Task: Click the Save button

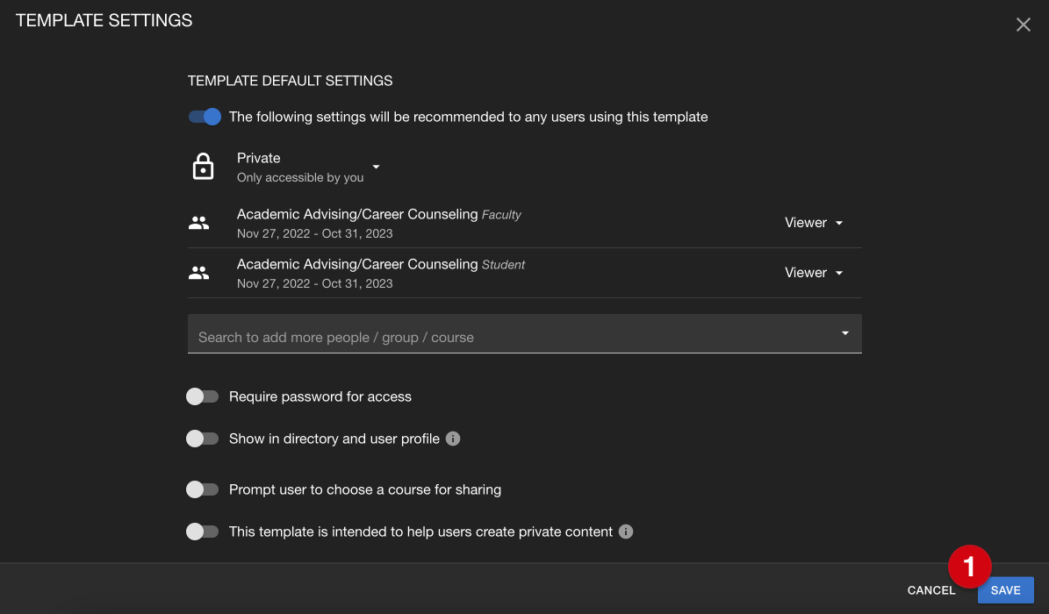Action: [x=1005, y=590]
